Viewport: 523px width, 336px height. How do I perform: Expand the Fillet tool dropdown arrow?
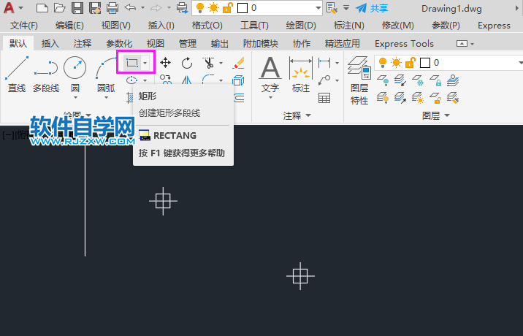[221, 80]
